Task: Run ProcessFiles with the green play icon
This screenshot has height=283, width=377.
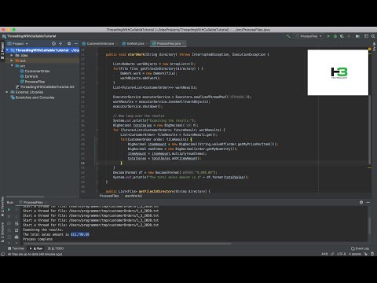Action: [328, 36]
